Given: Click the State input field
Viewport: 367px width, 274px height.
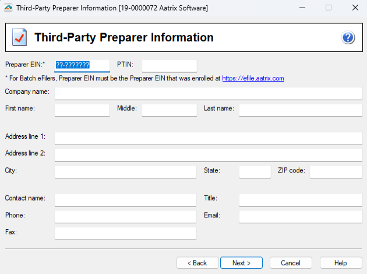Looking at the screenshot, I should [x=255, y=171].
